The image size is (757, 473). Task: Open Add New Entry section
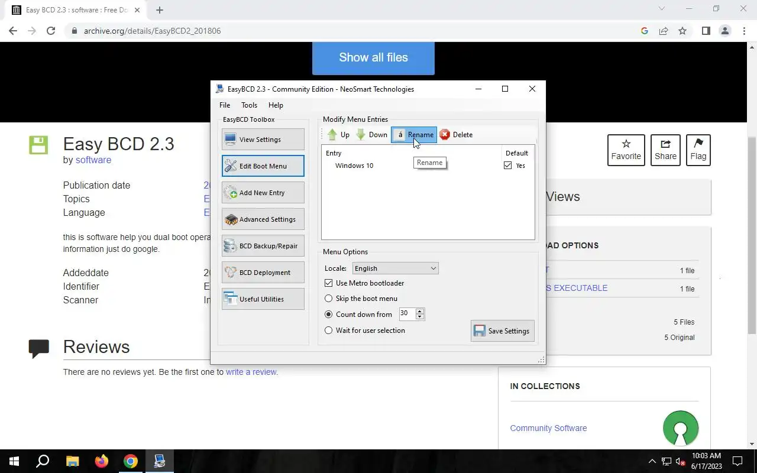[263, 193]
